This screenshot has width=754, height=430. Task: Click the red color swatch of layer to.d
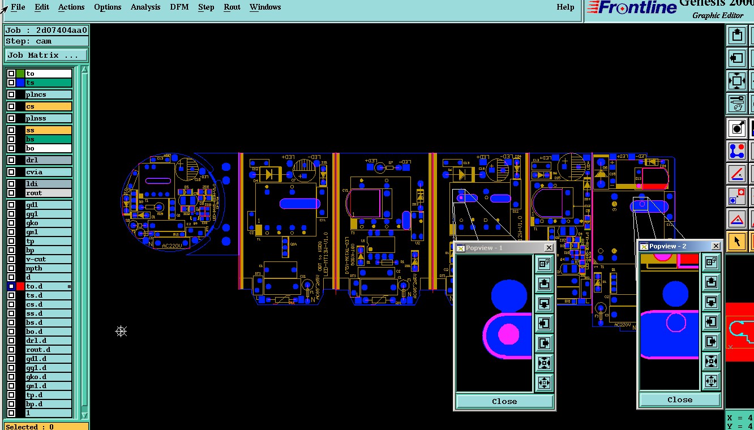(20, 286)
